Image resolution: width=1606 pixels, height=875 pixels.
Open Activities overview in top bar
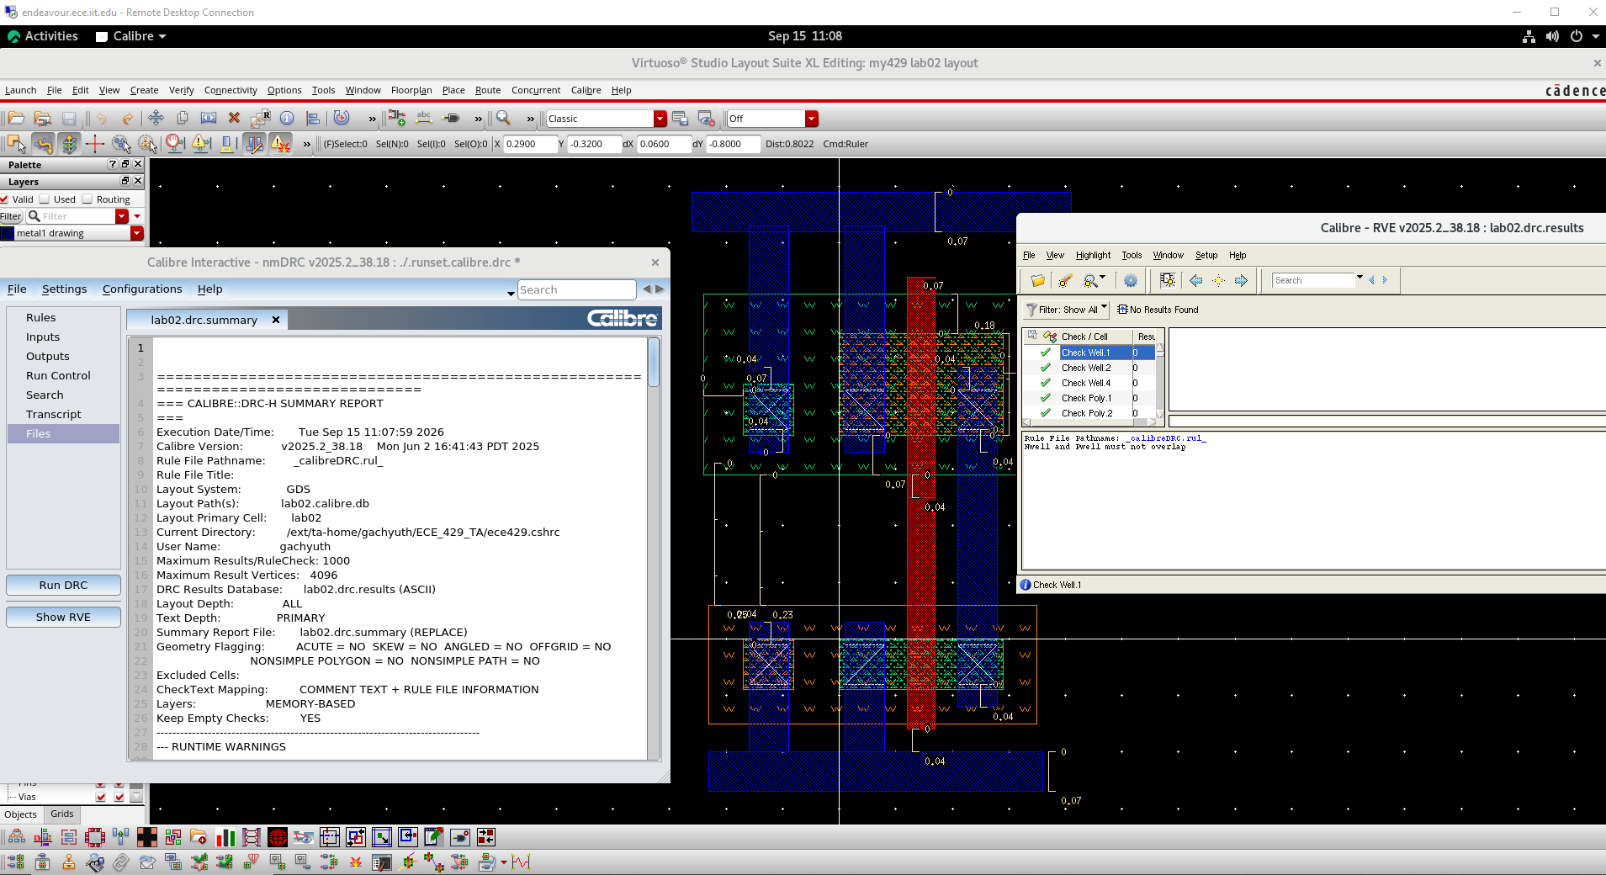click(x=42, y=36)
